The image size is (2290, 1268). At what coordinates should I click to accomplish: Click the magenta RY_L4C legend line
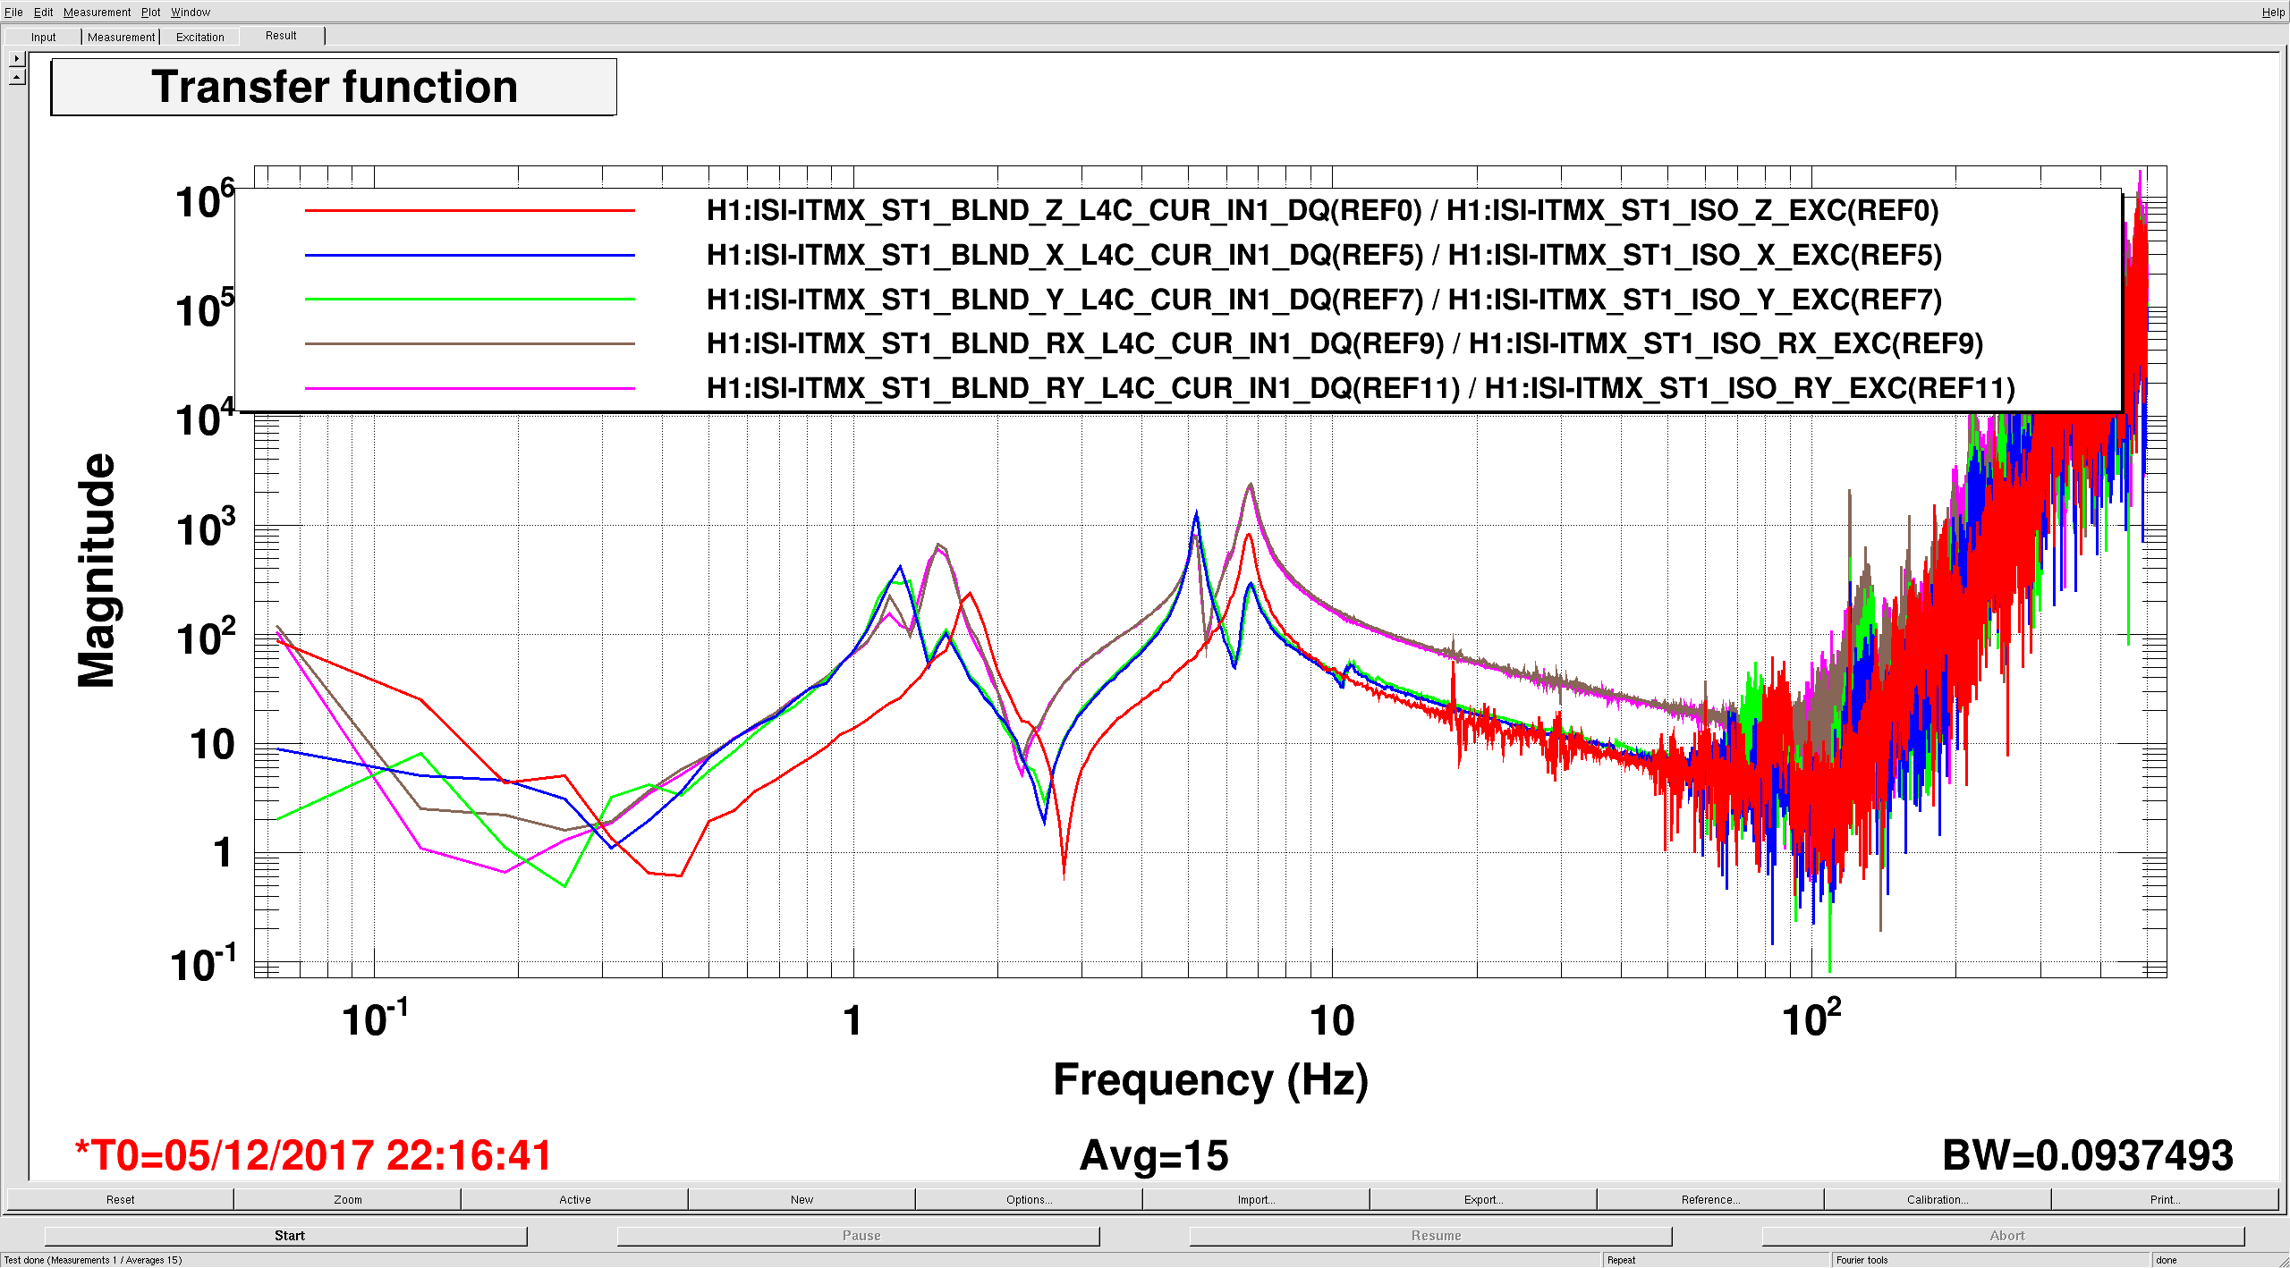click(x=470, y=388)
